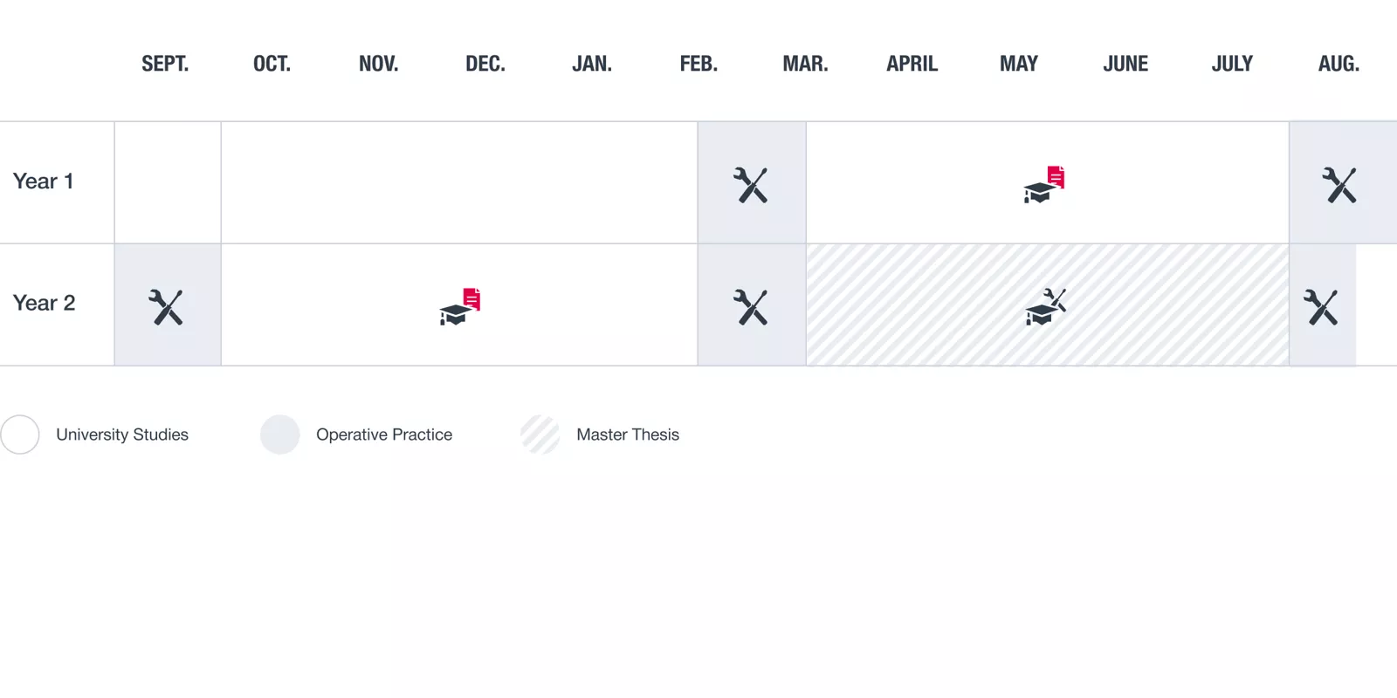Click Year 2 February tools icon
Screen dimensions: 1397x698
point(751,307)
